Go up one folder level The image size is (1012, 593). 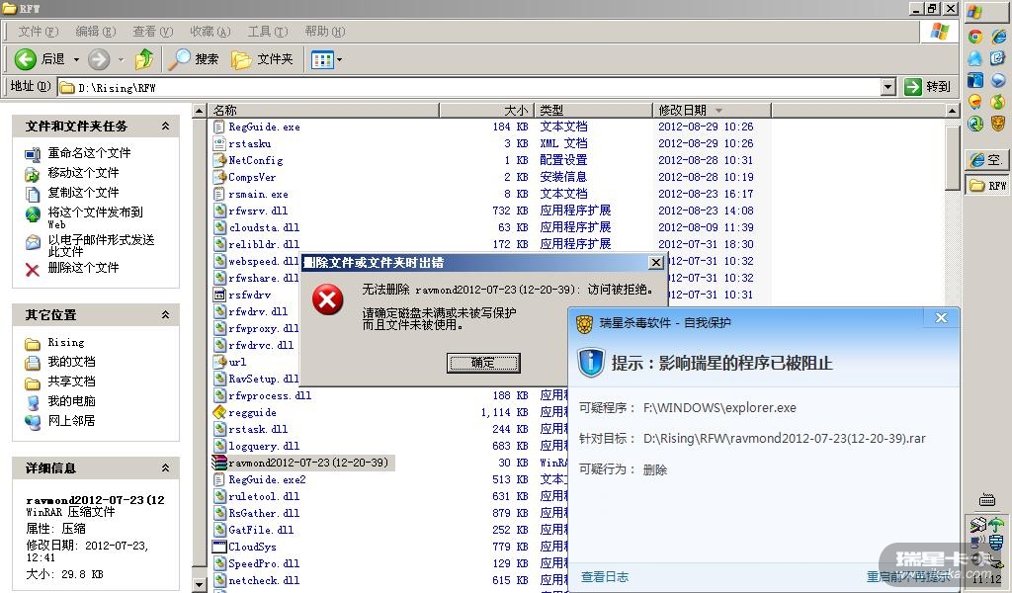[144, 59]
